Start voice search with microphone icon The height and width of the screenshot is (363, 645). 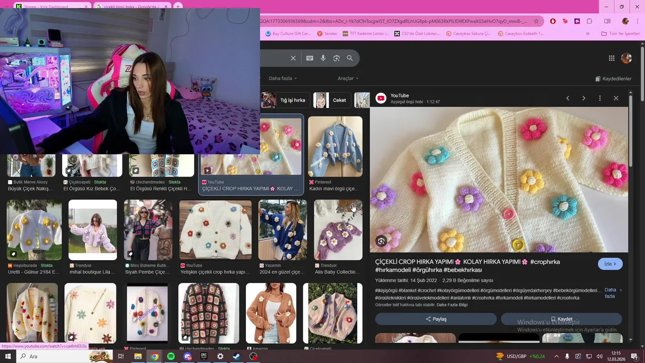click(x=323, y=58)
